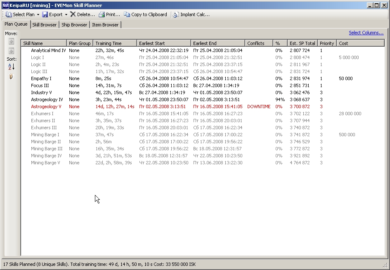Click the Export floppy disk icon

point(45,14)
